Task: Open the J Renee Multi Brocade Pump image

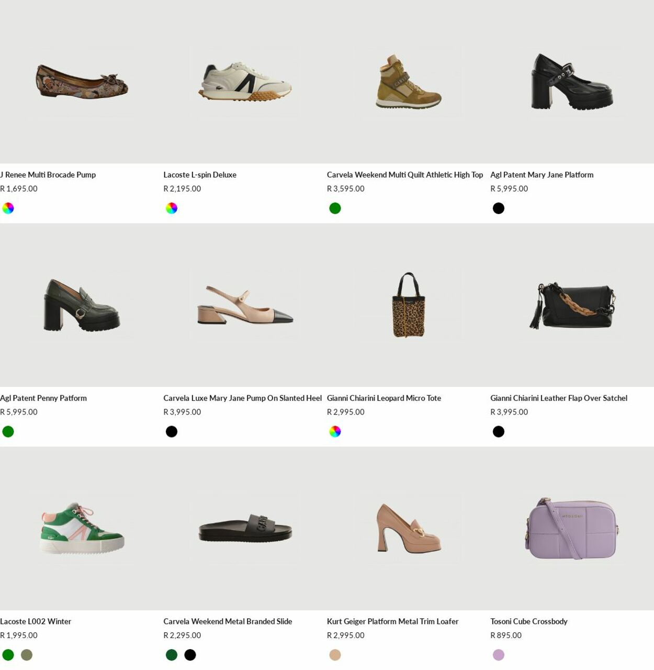Action: (x=82, y=82)
